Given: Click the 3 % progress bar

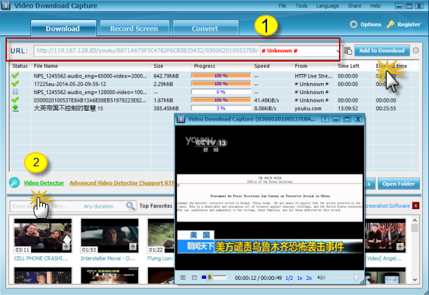Looking at the screenshot, I should tap(221, 108).
